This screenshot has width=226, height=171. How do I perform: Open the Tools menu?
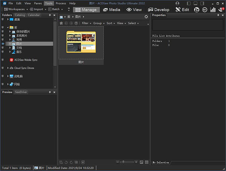[49, 3]
